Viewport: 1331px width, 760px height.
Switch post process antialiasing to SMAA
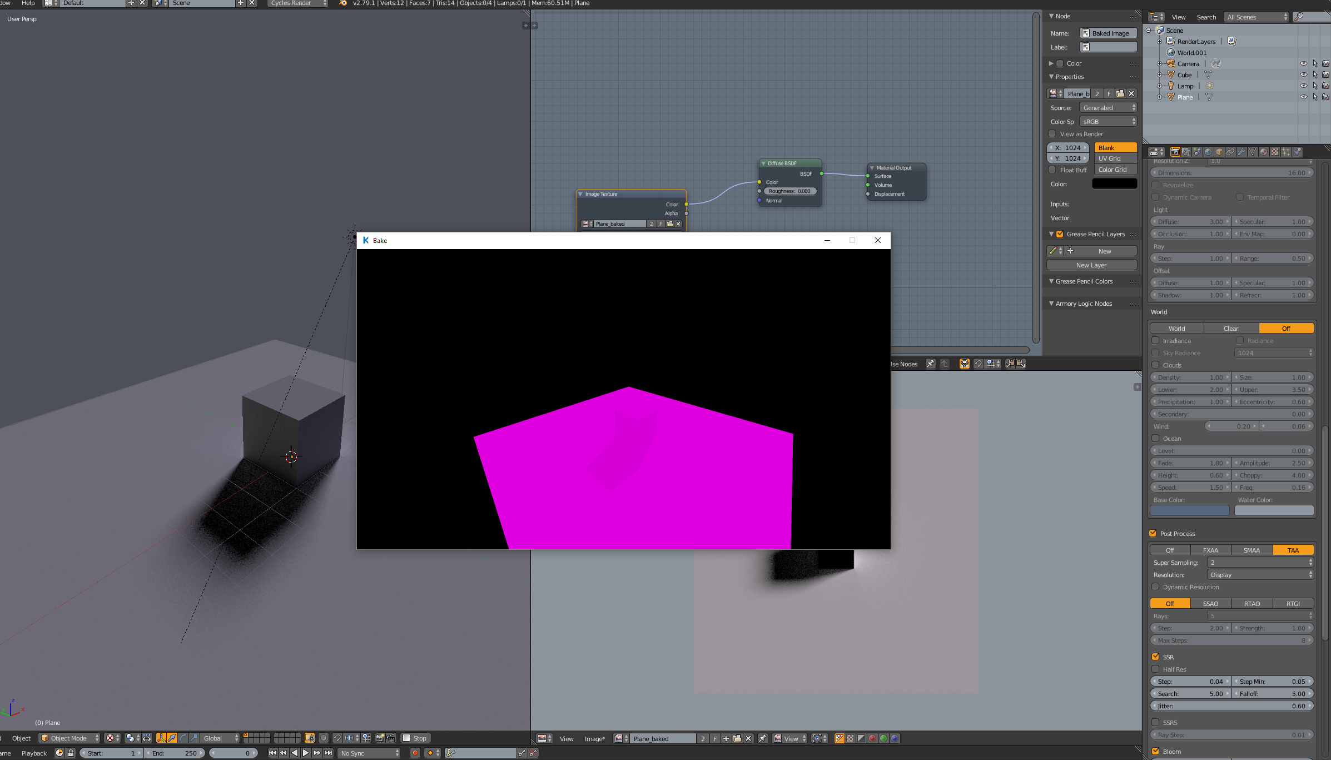pyautogui.click(x=1251, y=550)
